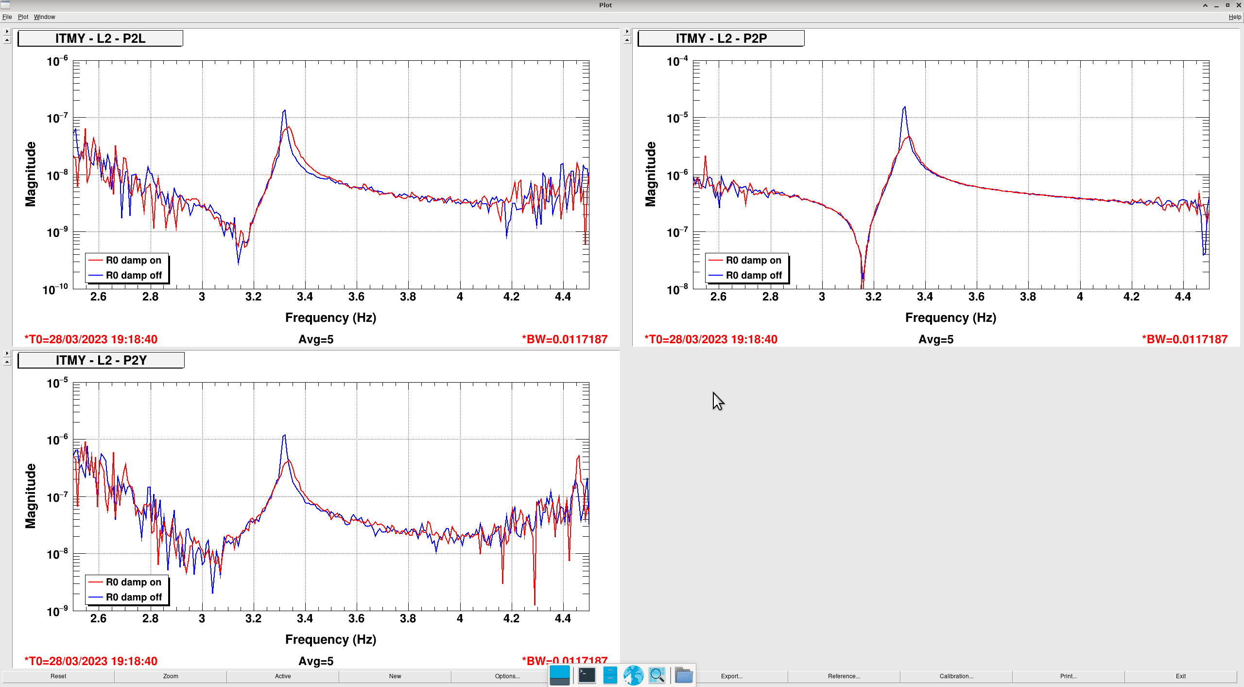The width and height of the screenshot is (1244, 687).
Task: Open the Help menu
Action: coord(1234,17)
